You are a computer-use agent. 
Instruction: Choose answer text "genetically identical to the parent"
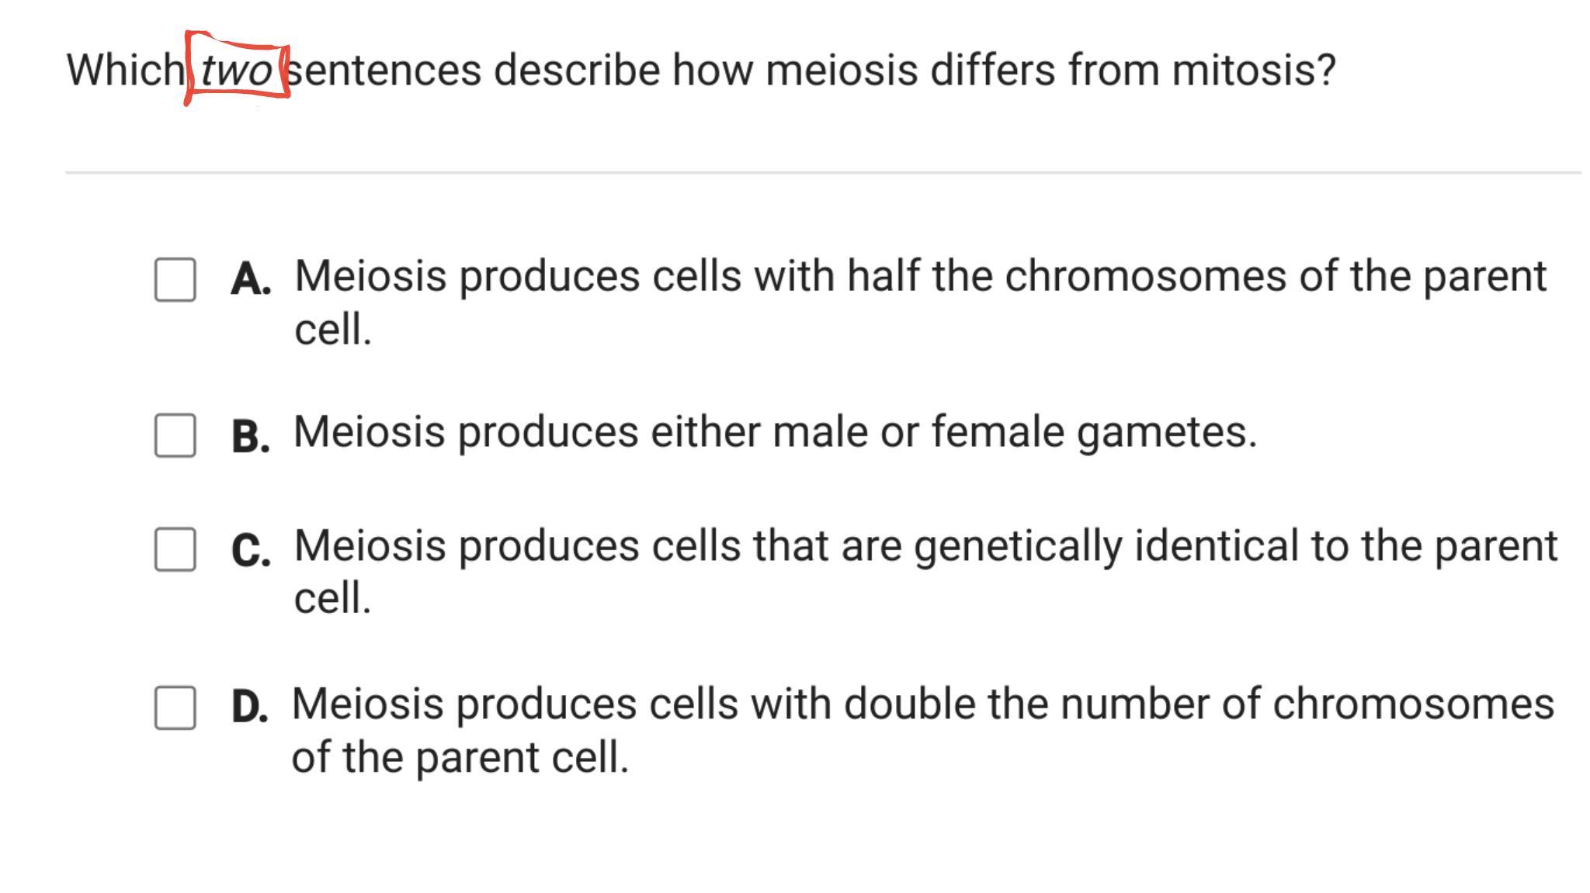pyautogui.click(x=1234, y=545)
